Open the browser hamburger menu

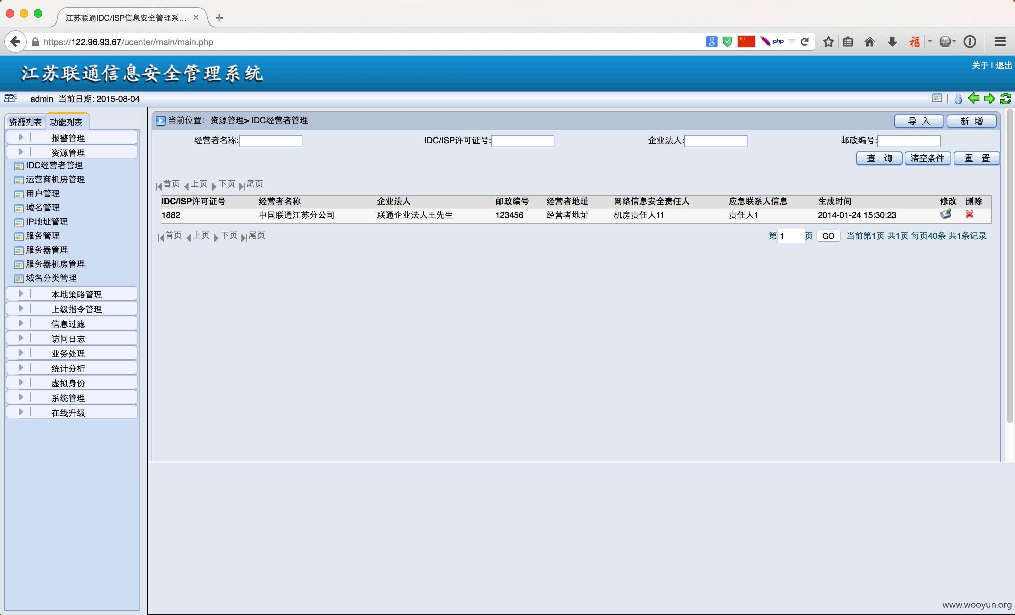(x=1000, y=42)
